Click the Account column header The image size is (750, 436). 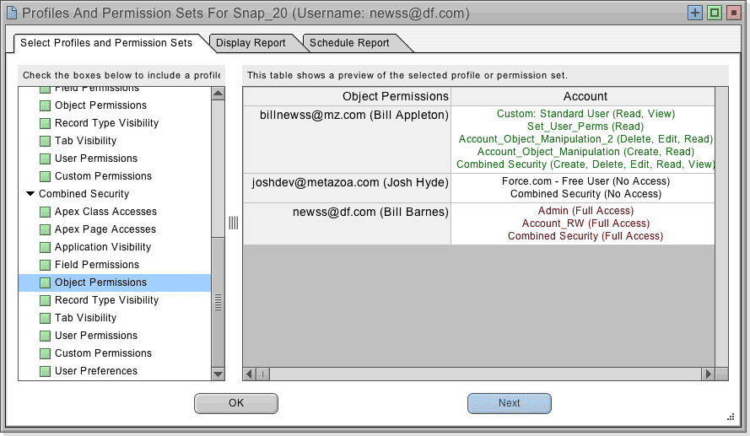pyautogui.click(x=583, y=96)
